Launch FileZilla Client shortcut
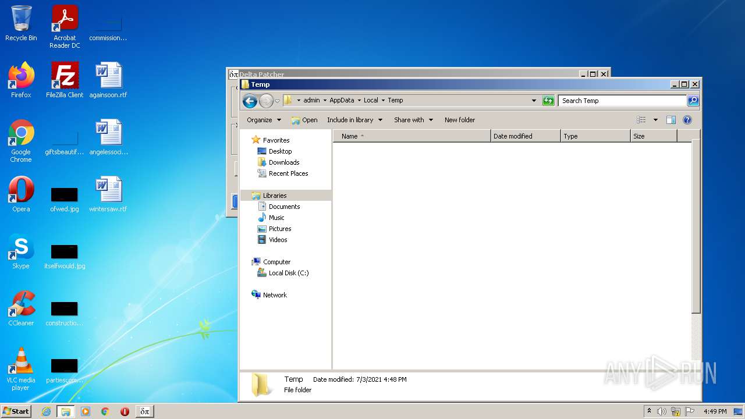The width and height of the screenshot is (745, 419). click(x=65, y=80)
